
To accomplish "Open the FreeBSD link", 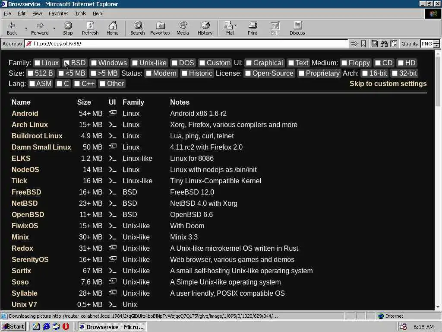I will click(x=26, y=192).
